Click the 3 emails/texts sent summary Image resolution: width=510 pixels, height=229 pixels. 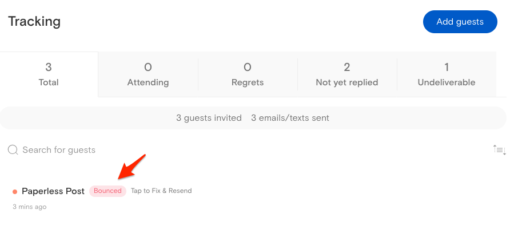(290, 118)
